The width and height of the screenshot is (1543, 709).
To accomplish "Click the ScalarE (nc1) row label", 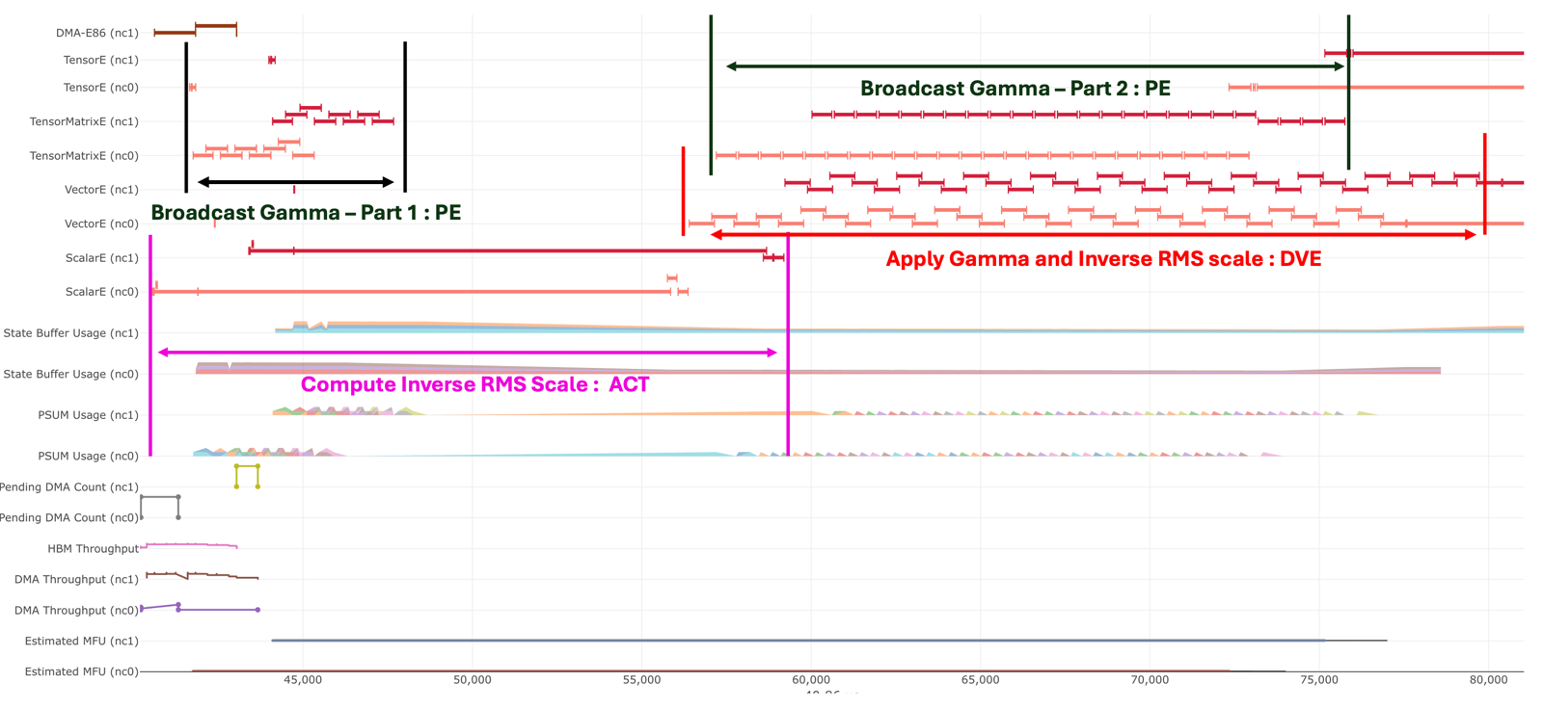I will click(x=101, y=258).
